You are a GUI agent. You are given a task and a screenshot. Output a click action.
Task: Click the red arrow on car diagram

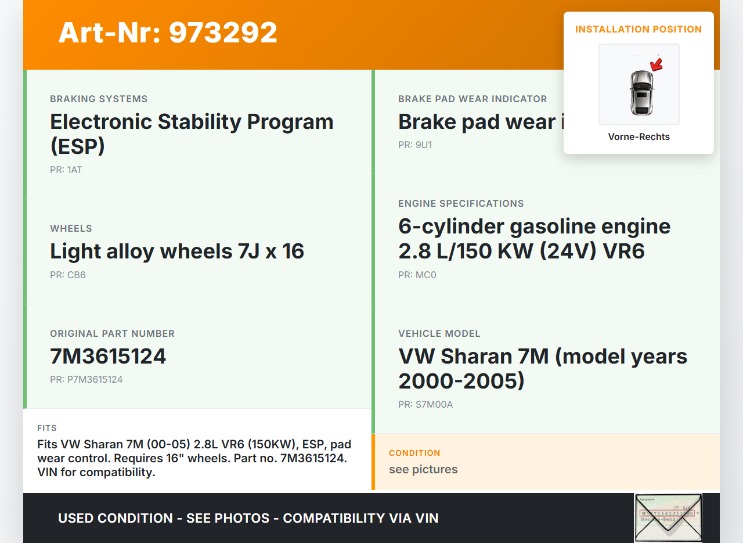657,64
